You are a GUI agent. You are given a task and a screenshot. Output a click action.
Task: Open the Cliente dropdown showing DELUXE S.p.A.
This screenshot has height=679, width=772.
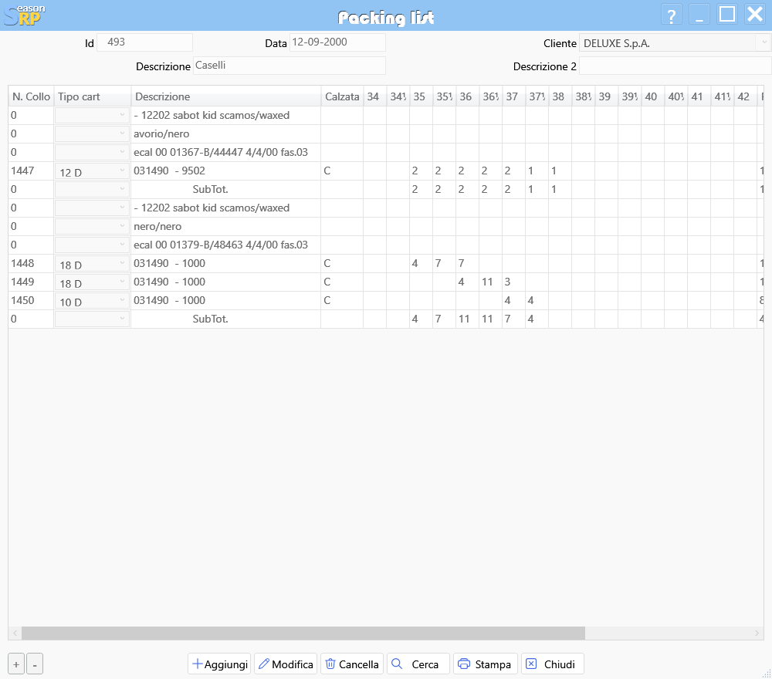point(764,42)
